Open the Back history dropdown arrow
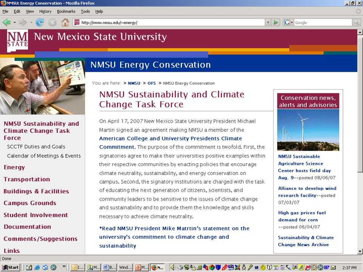Image resolution: width=363 pixels, height=272 pixels. coord(15,22)
